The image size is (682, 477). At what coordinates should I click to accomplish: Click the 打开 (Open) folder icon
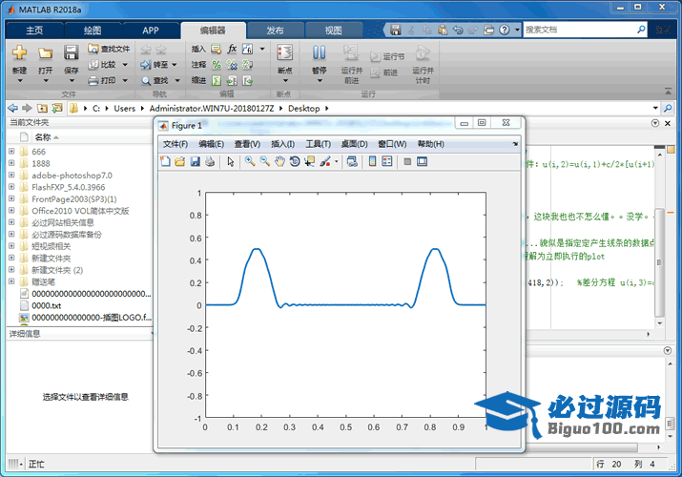(x=45, y=52)
